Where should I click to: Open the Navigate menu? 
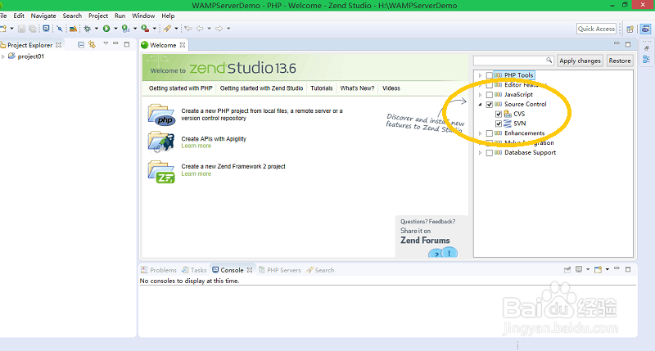43,16
